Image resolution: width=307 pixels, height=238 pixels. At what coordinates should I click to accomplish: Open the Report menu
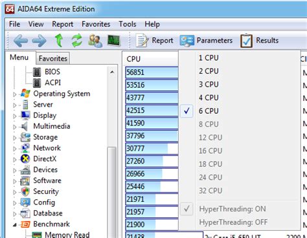click(63, 24)
